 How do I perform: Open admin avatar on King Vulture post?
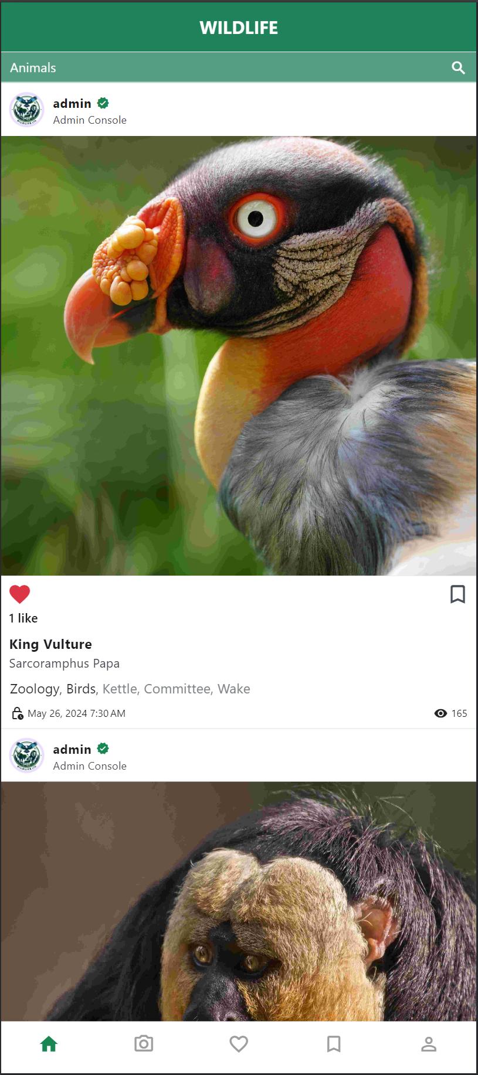click(26, 110)
